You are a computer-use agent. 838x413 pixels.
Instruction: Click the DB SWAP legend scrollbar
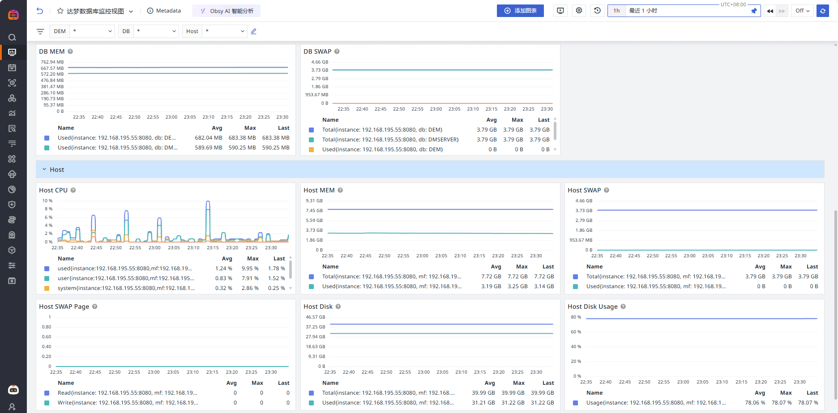click(555, 131)
